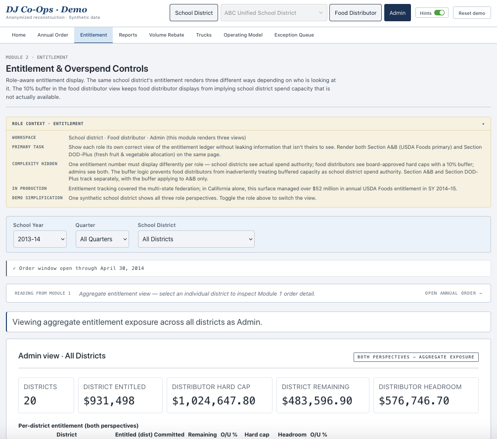Go to the Home tab
This screenshot has width=497, height=439.
coord(19,35)
